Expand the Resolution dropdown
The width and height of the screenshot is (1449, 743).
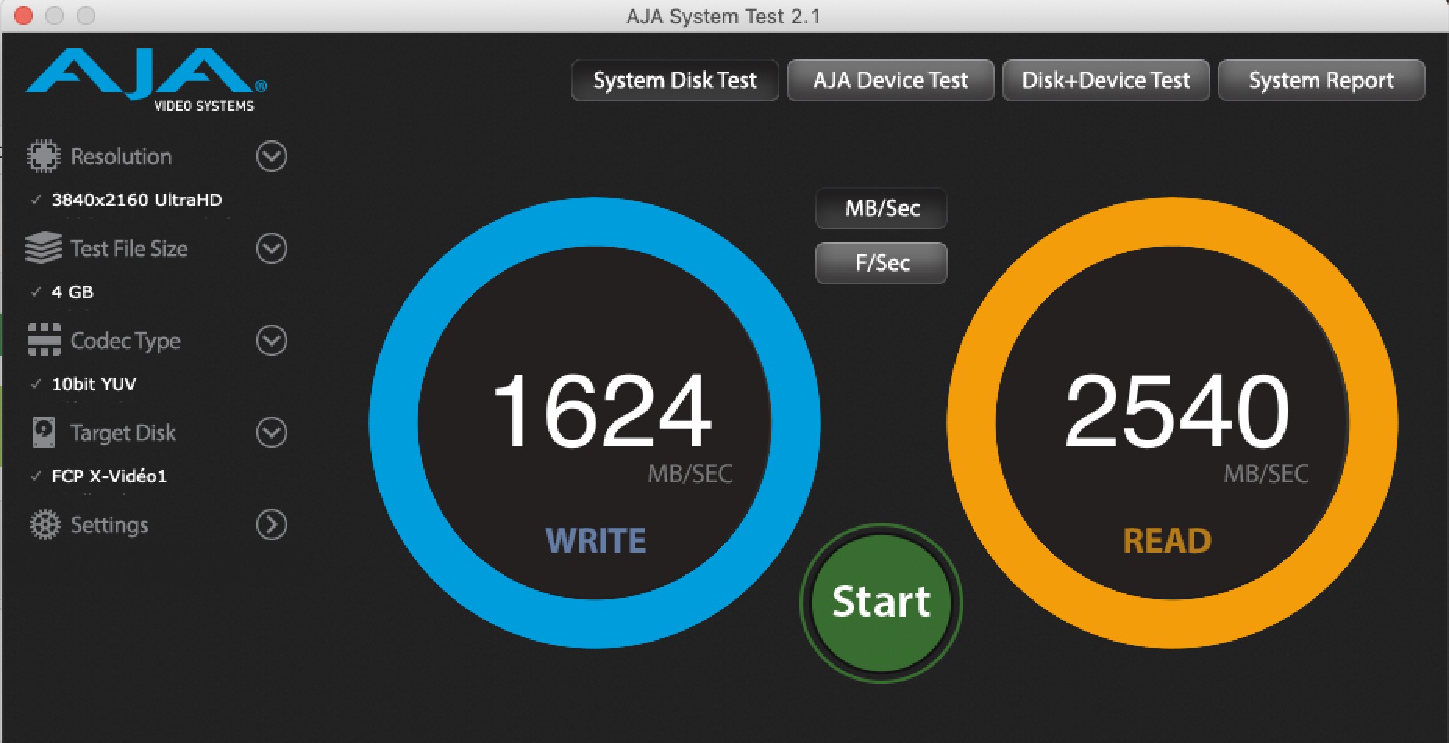coord(272,156)
